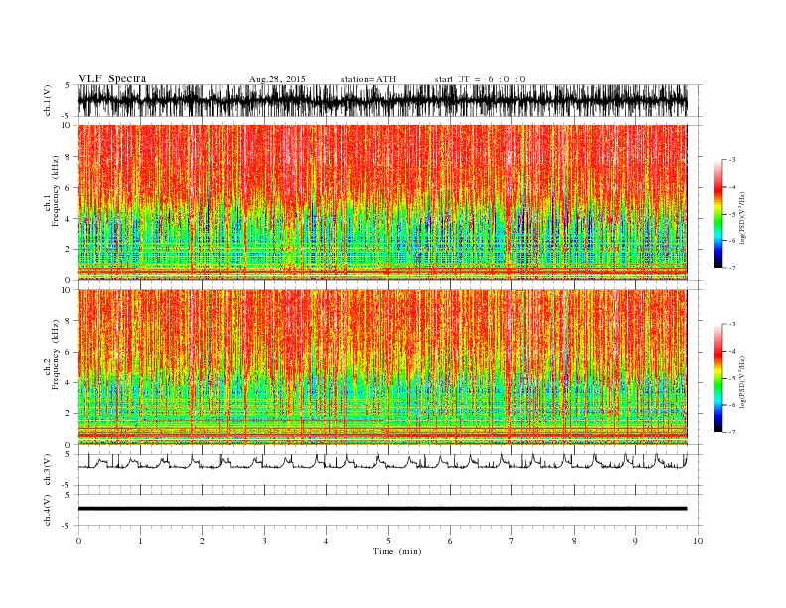Click the log(PSD) label beside ch.1 colorbar
786x608 pixels.
tap(743, 218)
